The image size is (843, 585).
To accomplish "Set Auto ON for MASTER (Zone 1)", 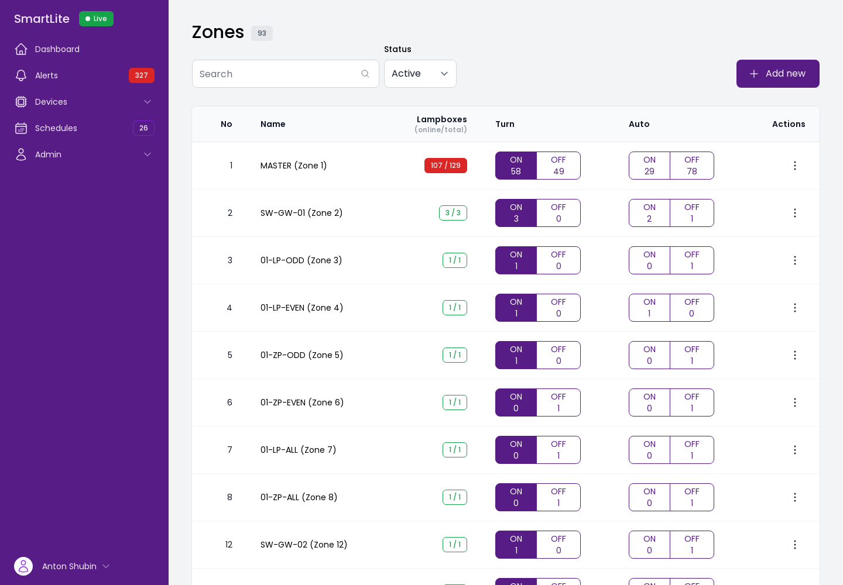I will (x=649, y=166).
